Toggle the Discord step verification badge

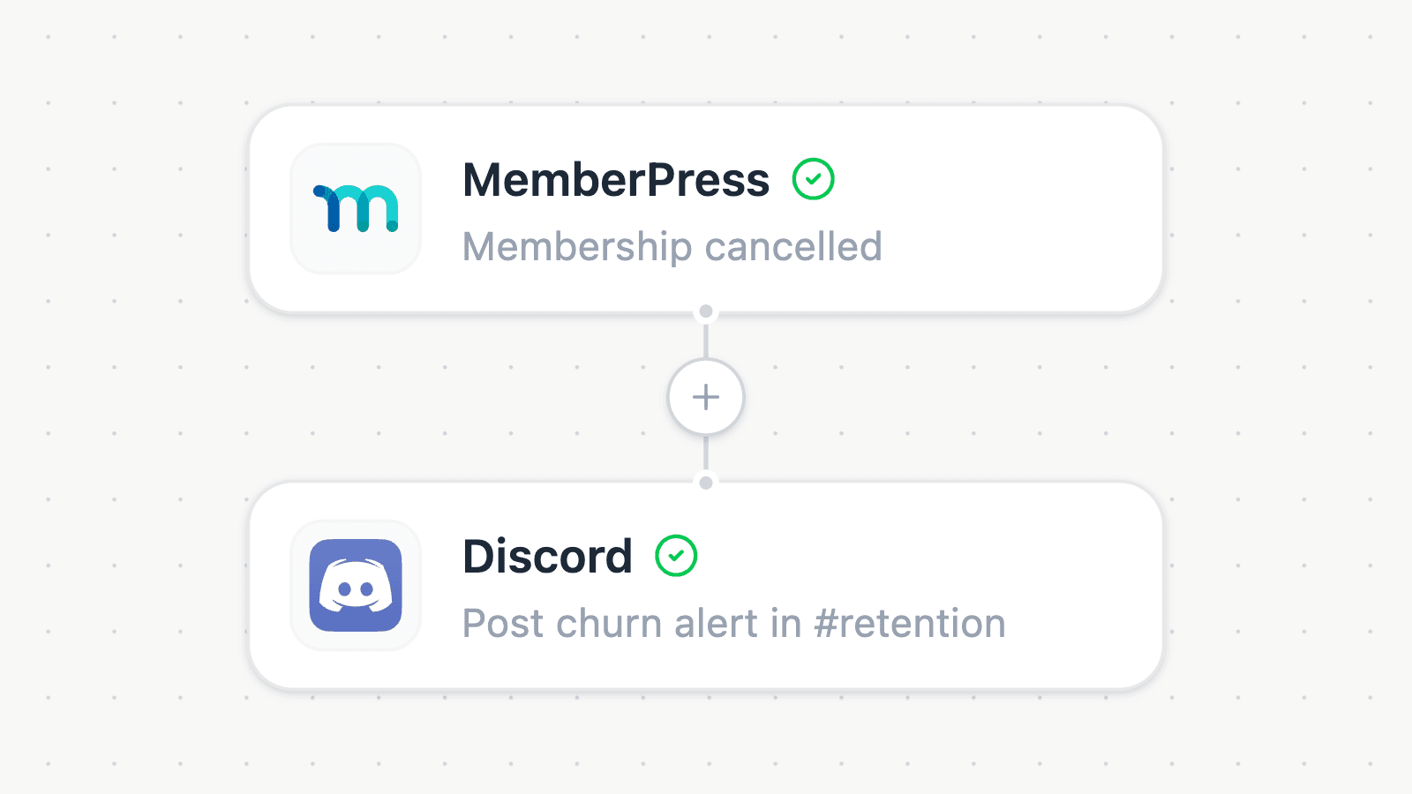[677, 556]
